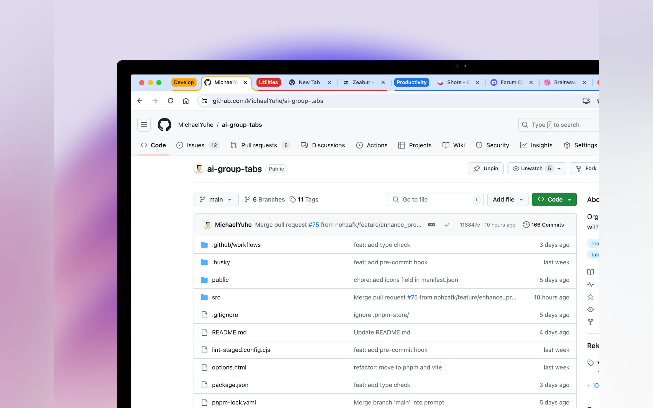Select the Code repository tab
This screenshot has width=653, height=408.
[153, 145]
